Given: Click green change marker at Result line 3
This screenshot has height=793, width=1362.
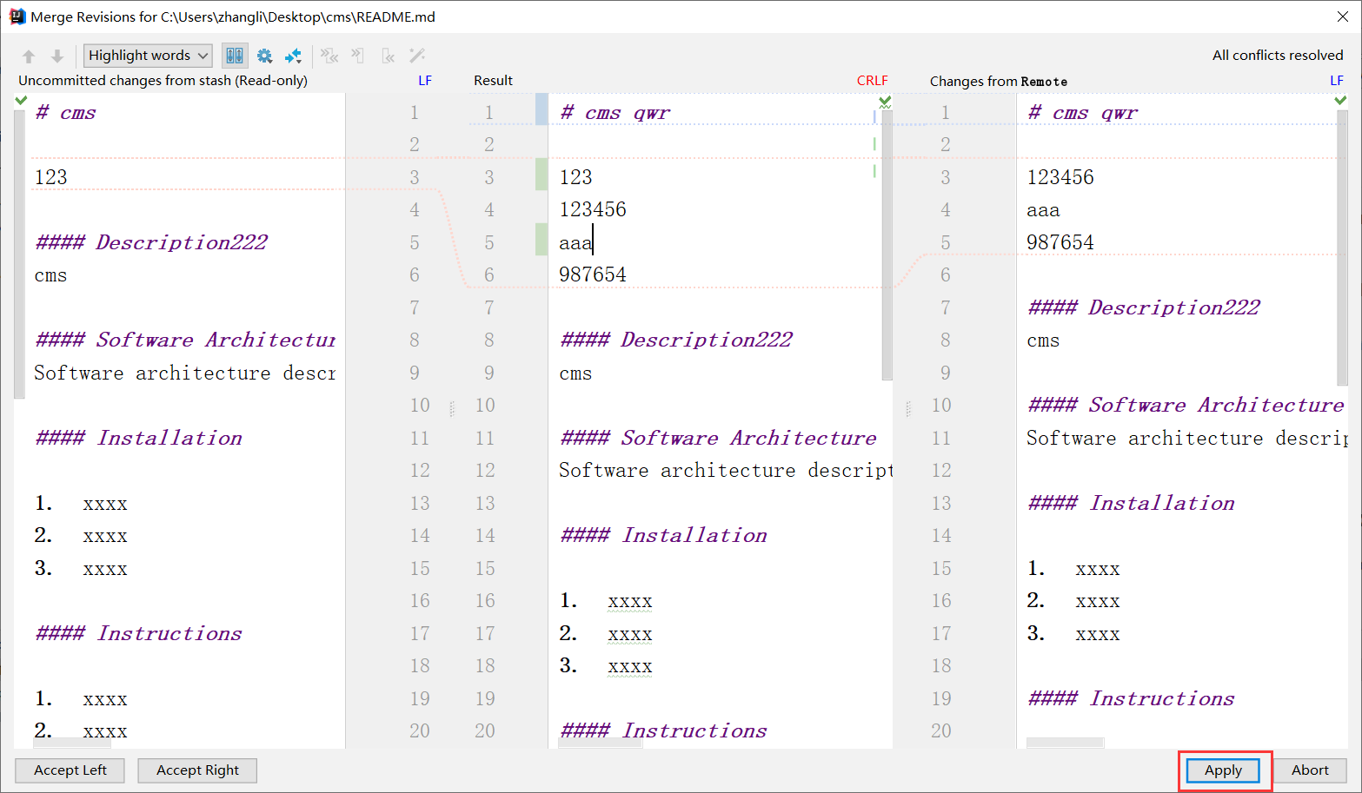Looking at the screenshot, I should click(541, 174).
